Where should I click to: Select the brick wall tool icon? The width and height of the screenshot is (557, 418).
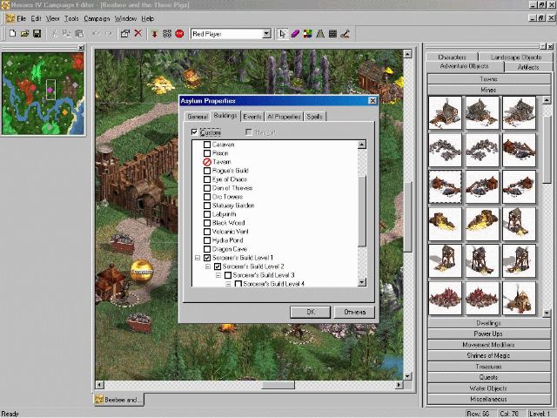332,34
